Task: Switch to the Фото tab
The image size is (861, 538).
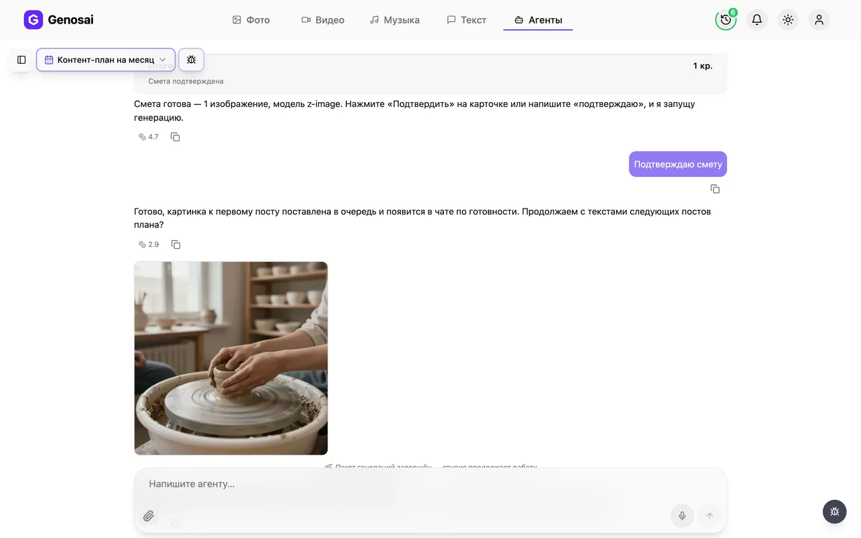Action: [251, 20]
